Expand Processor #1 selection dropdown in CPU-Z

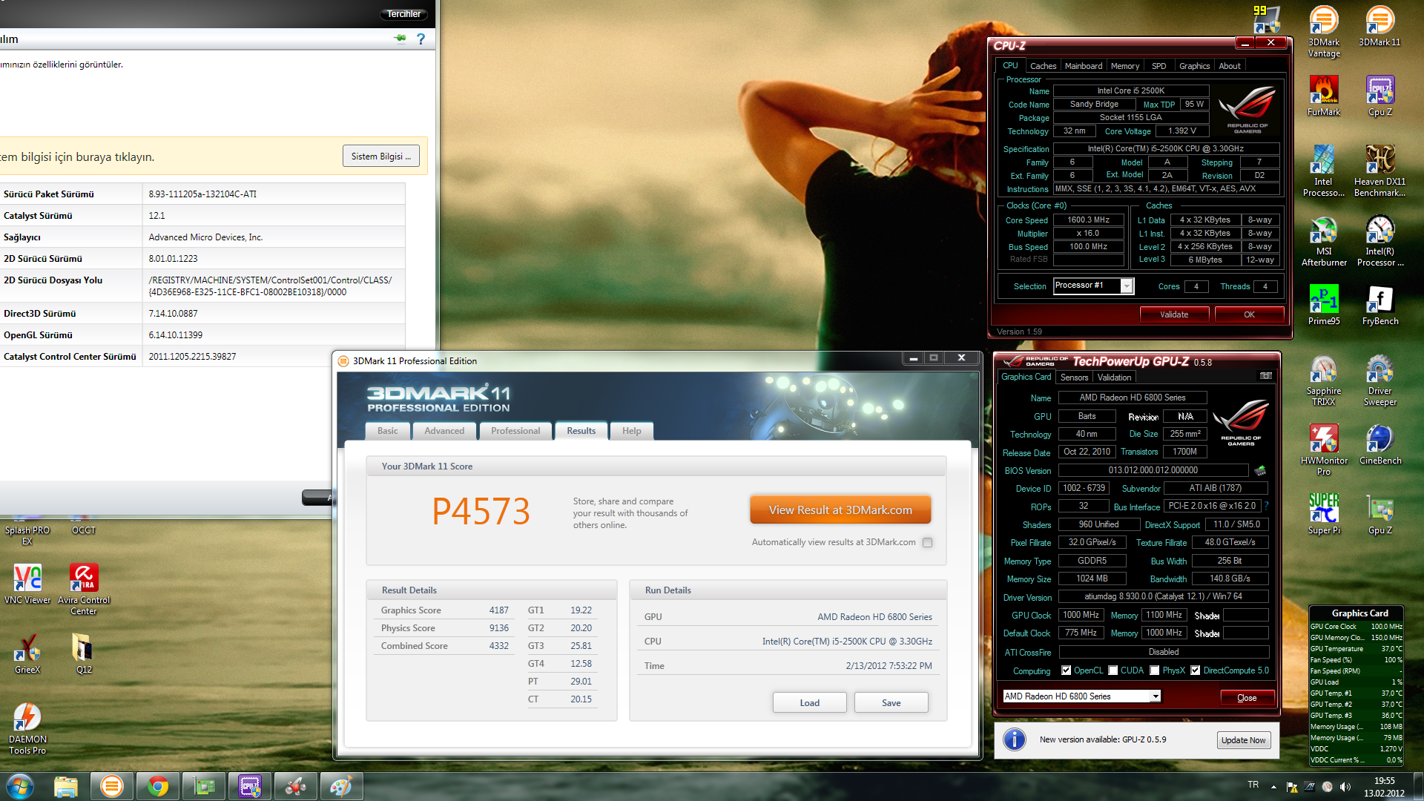[x=1127, y=286]
